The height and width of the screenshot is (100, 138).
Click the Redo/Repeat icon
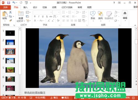point(21,3)
